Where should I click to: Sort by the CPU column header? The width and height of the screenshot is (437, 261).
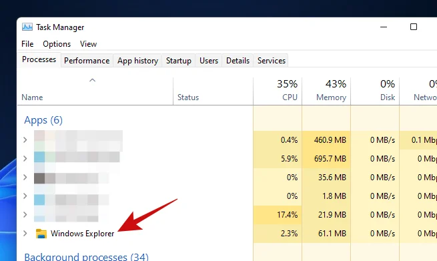(278, 91)
